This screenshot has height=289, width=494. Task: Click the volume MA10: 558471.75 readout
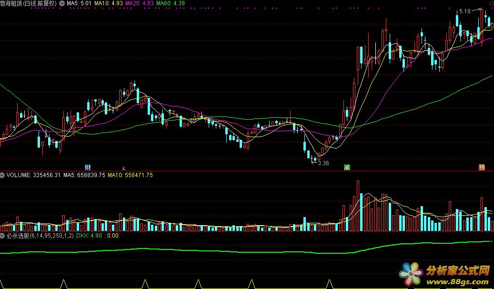click(x=130, y=175)
